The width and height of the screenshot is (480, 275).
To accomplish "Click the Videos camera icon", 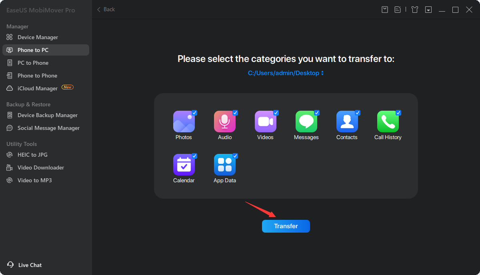I will click(266, 122).
